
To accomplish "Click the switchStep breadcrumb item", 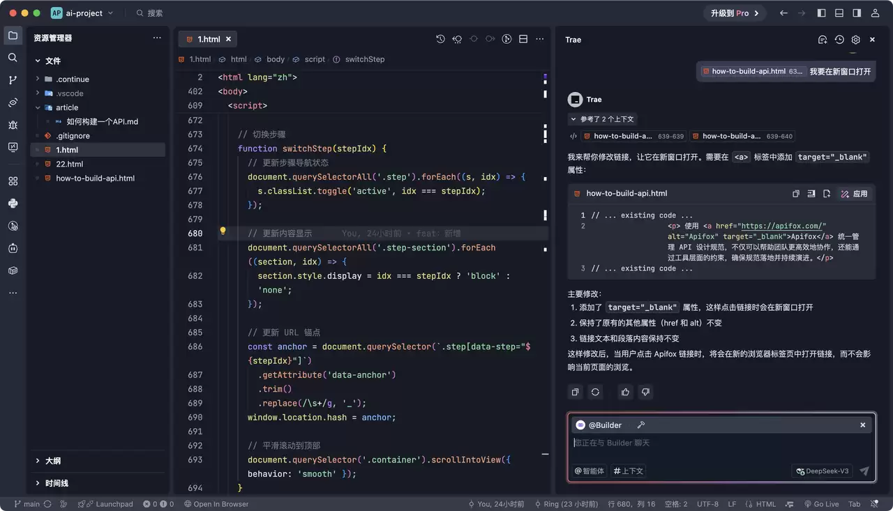I will coord(365,59).
